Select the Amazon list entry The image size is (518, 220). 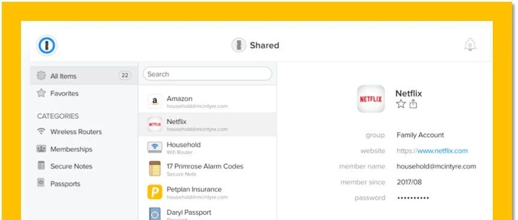pyautogui.click(x=207, y=102)
